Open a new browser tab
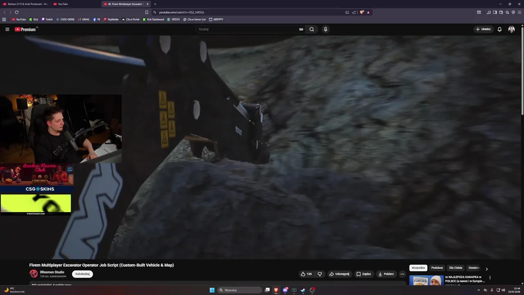This screenshot has height=295, width=524. (155, 4)
